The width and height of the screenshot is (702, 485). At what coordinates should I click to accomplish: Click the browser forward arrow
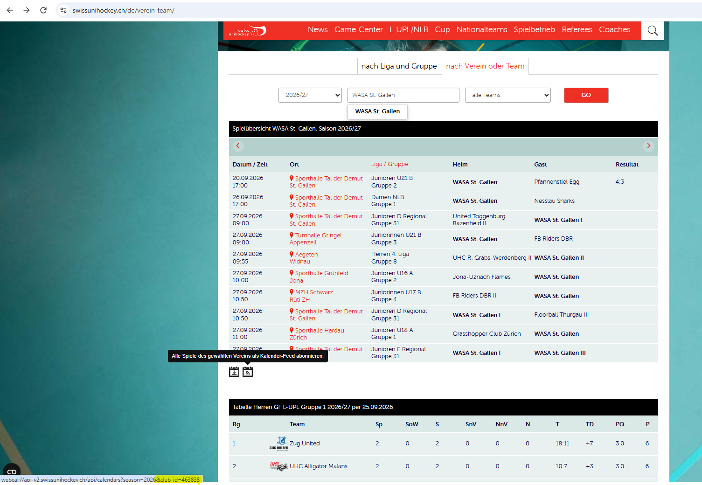pyautogui.click(x=27, y=10)
